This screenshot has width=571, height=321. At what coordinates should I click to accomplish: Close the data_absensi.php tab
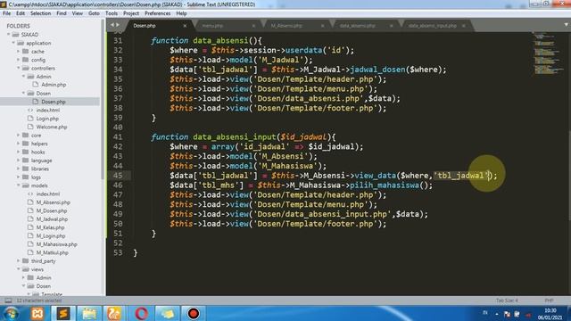391,26
